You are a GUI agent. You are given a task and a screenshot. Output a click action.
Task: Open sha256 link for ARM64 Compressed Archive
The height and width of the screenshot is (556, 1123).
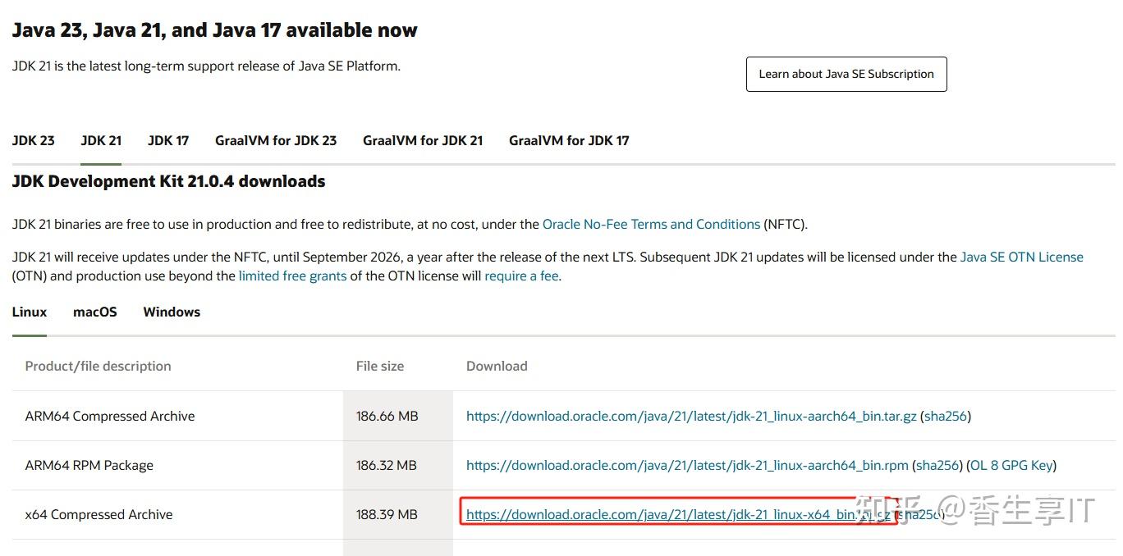[946, 416]
